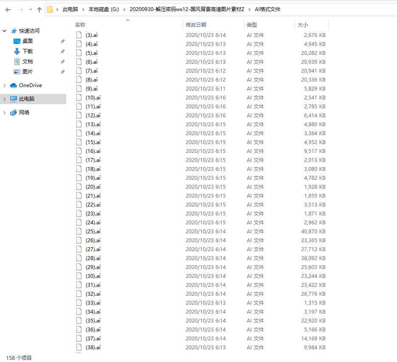
Task: Select file name (8).ai
Action: tap(91, 79)
